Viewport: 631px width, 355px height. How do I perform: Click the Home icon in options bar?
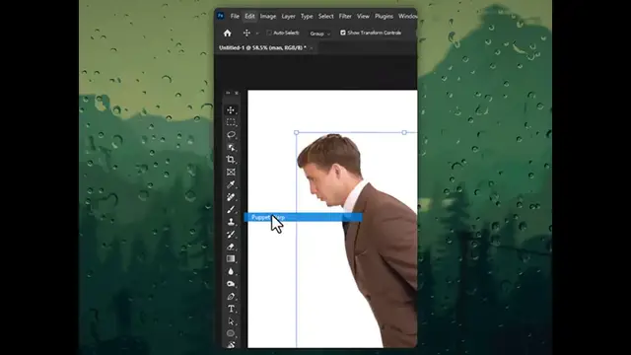(x=228, y=33)
